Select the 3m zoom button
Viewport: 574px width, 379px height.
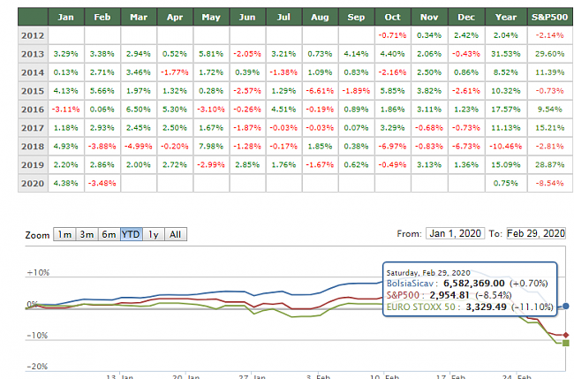[87, 234]
